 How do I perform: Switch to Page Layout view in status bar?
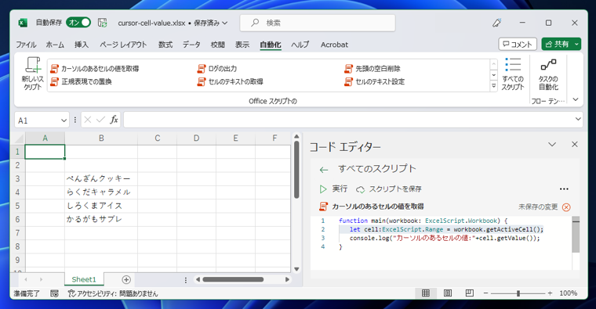pos(448,293)
